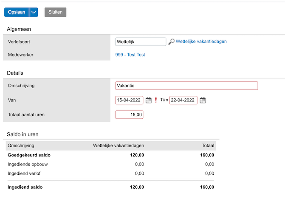Select the Van date field 15-04-2022
This screenshot has height=198, width=285.
129,100
